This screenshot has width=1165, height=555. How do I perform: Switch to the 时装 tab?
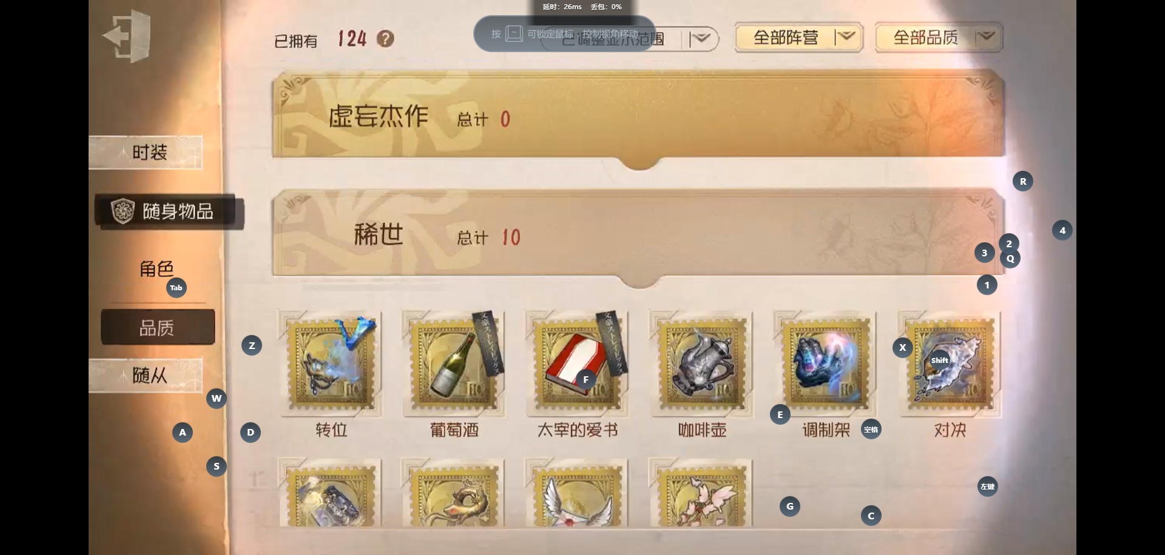146,152
